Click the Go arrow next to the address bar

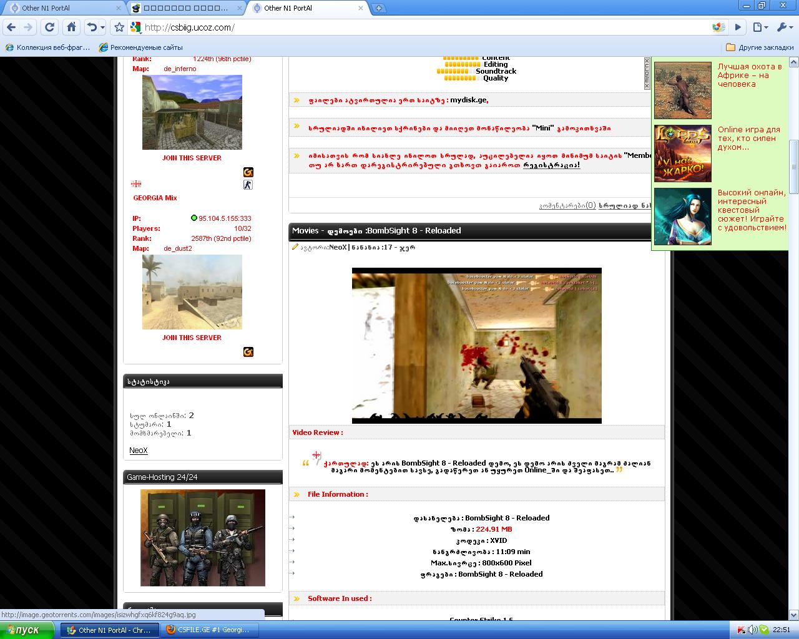(738, 27)
